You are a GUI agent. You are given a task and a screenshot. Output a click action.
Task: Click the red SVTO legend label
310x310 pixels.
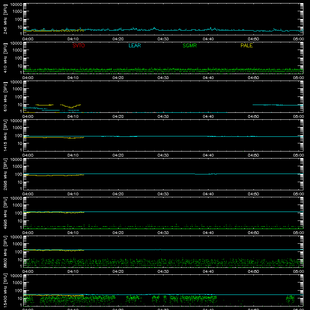pos(79,45)
